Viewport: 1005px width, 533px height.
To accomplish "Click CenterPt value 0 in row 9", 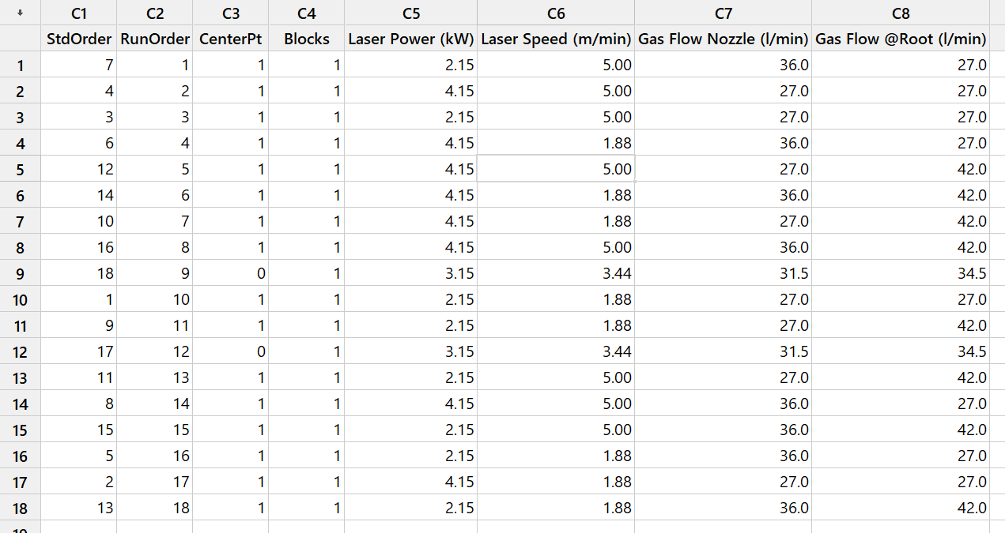I will coord(230,273).
